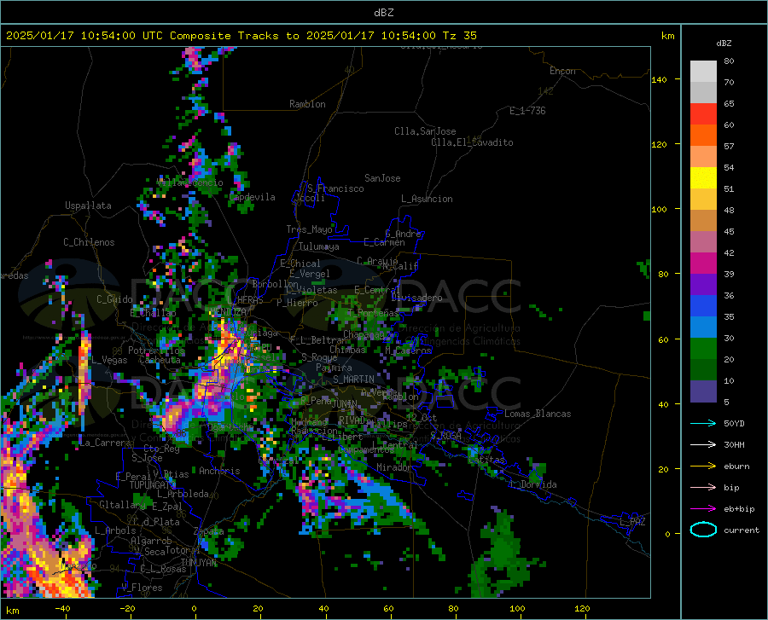Select the light gray 80 dBZ swatch
Screen dimensions: 768x620
coord(703,72)
